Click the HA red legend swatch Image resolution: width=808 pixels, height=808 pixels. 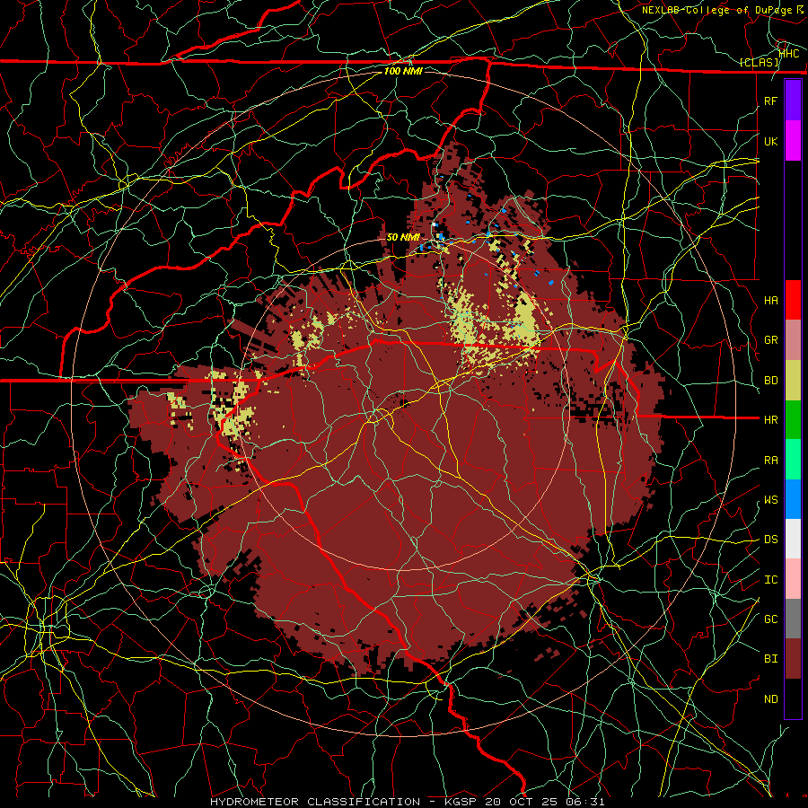pos(793,300)
